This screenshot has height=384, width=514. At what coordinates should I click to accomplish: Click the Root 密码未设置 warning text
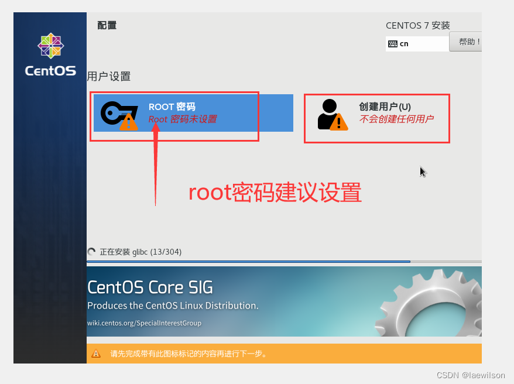[183, 119]
